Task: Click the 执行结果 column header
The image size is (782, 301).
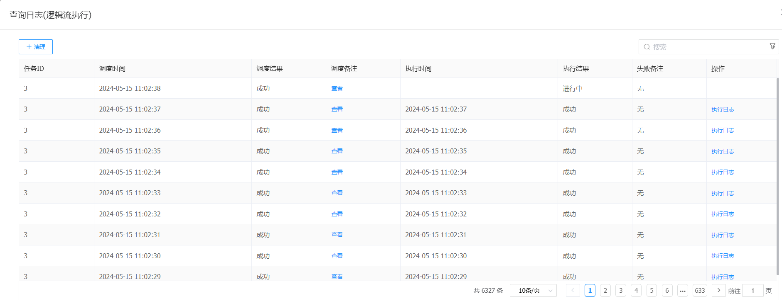Action: 575,69
